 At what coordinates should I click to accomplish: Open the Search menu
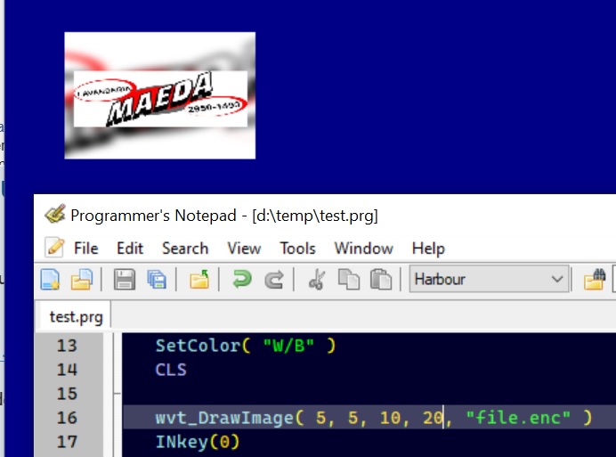(185, 249)
